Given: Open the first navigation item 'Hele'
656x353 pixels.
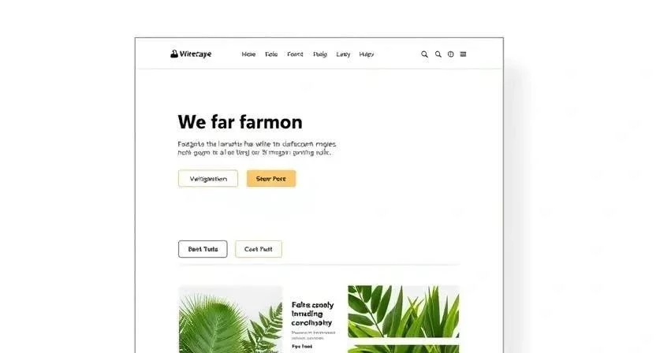Looking at the screenshot, I should pyautogui.click(x=248, y=54).
